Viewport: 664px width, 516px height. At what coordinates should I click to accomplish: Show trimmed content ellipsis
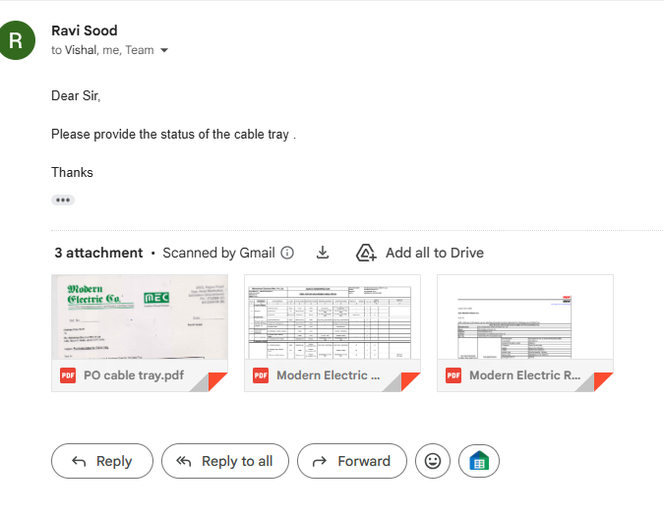click(x=63, y=200)
